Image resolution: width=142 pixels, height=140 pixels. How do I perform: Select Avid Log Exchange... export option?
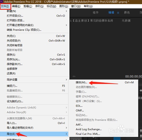pos(103,129)
